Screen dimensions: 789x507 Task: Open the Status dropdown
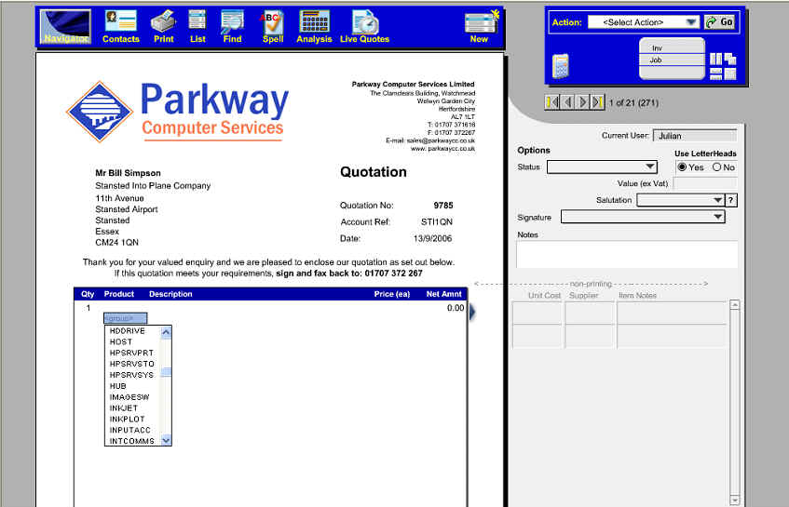(602, 167)
